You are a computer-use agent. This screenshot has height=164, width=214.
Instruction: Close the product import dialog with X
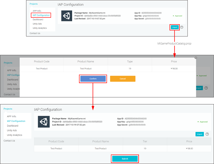(196, 58)
